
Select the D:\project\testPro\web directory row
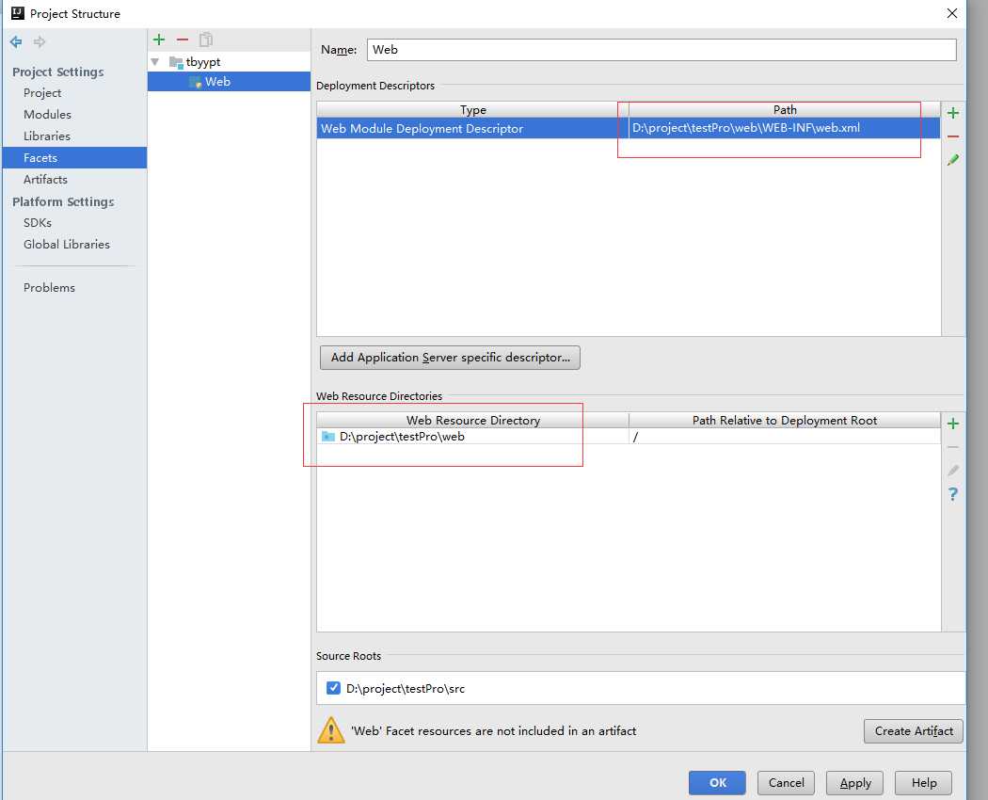click(629, 437)
